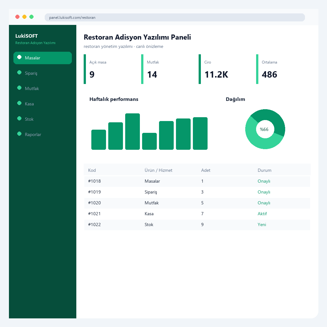Click the Durum column header
Viewport: 327px width, 327px height.
point(264,170)
